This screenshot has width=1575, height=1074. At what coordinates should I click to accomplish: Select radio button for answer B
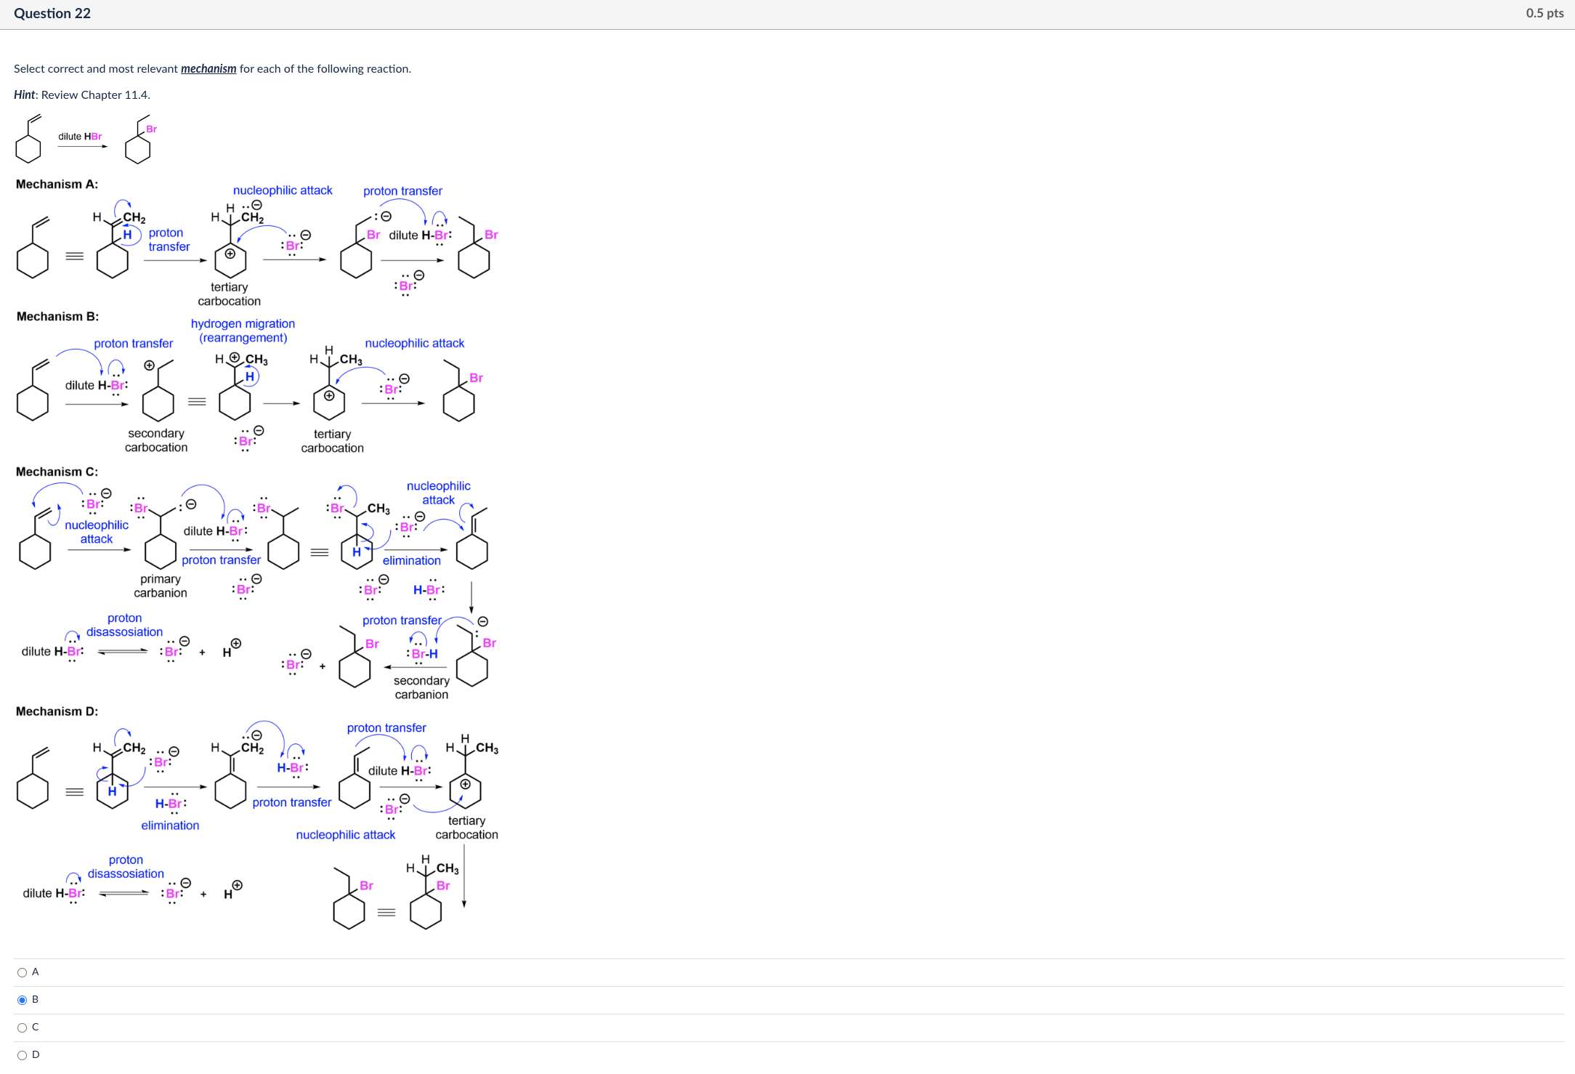tap(23, 1000)
